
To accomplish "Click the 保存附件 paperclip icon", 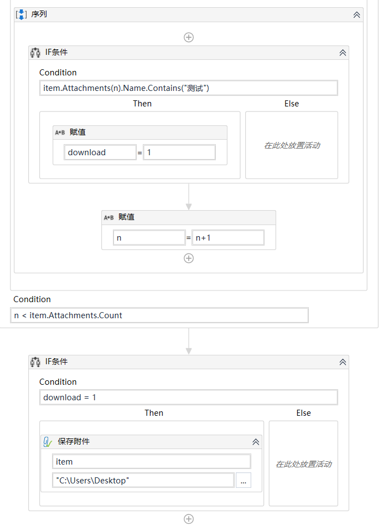I will coord(48,441).
